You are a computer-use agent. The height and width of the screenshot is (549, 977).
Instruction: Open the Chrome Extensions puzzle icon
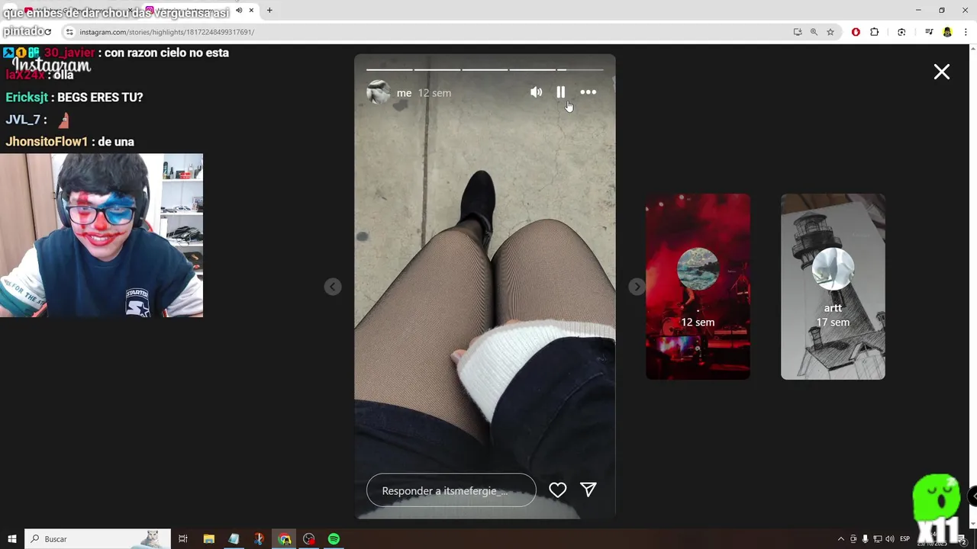point(875,32)
